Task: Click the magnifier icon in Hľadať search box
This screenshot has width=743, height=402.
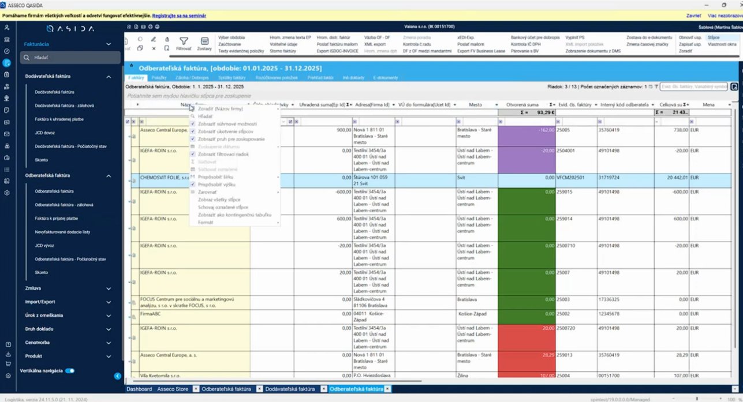Action: (x=26, y=58)
